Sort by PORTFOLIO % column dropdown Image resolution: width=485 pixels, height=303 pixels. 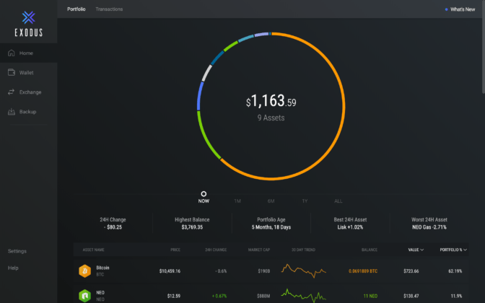466,250
